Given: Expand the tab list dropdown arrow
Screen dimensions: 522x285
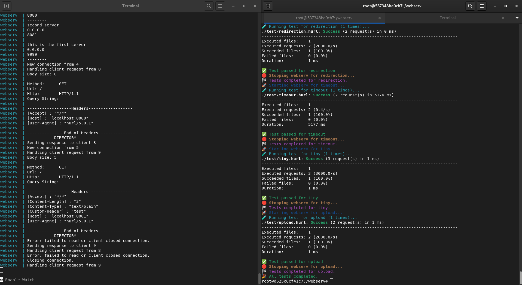Looking at the screenshot, I should [x=517, y=18].
